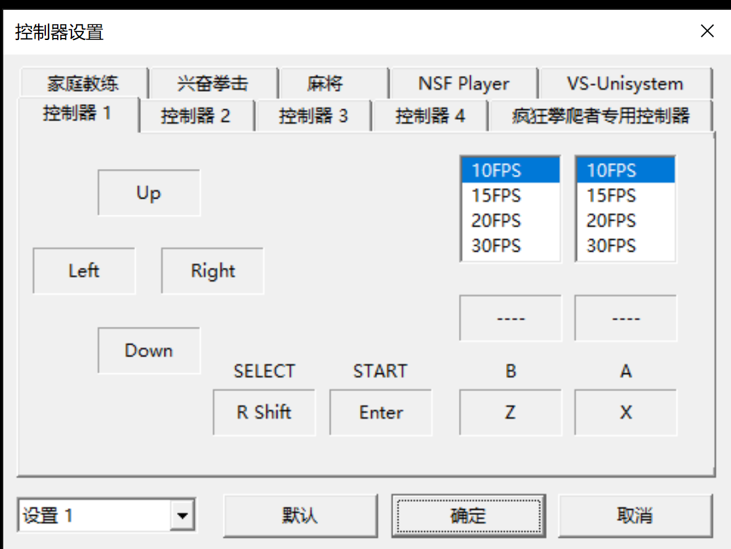The height and width of the screenshot is (549, 731).
Task: Pick 20FPS in A turbo list
Action: pyautogui.click(x=625, y=221)
